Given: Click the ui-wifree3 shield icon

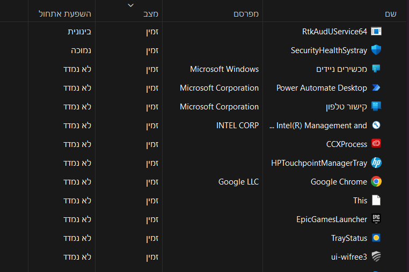Looking at the screenshot, I should pyautogui.click(x=376, y=257).
